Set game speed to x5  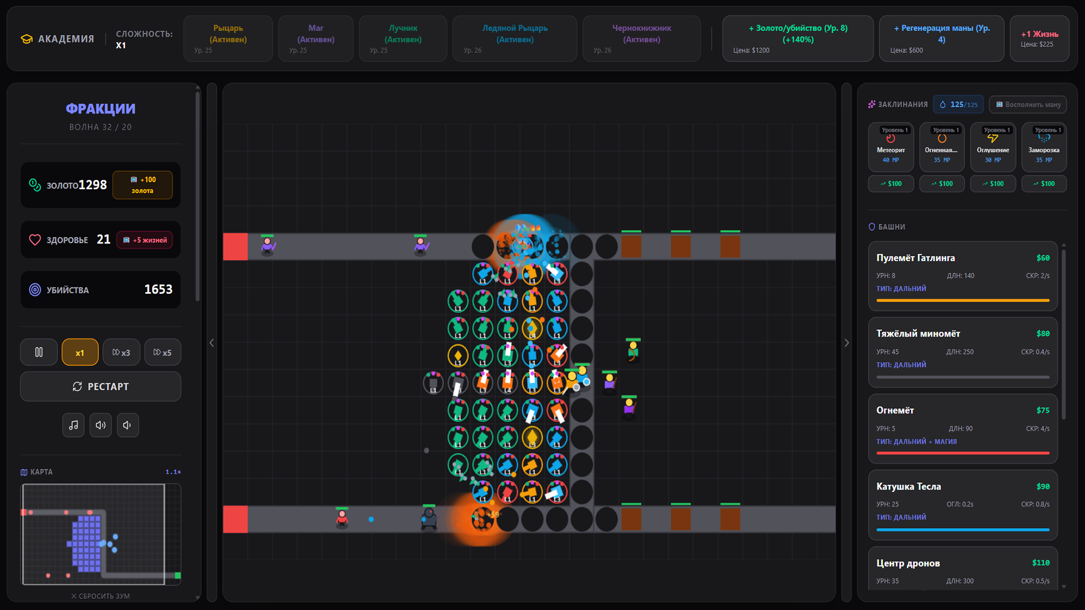tap(162, 352)
